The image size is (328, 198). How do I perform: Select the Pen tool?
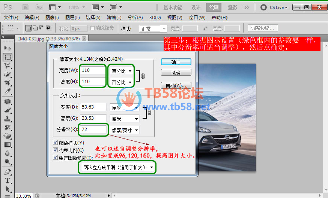click(8, 172)
